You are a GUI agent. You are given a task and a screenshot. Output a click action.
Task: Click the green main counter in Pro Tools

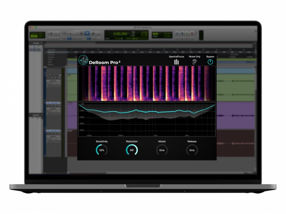coord(126,35)
